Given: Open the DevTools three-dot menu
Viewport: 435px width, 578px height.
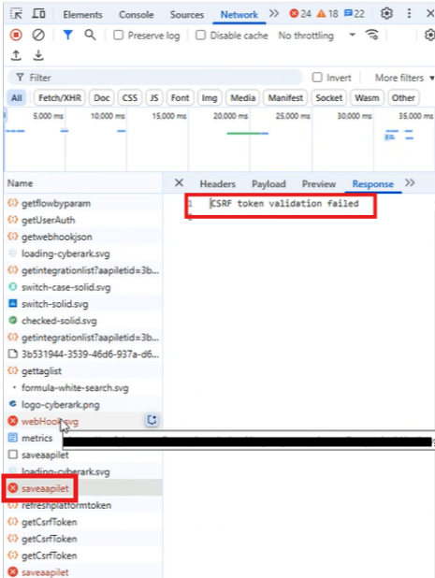Looking at the screenshot, I should click(x=409, y=14).
